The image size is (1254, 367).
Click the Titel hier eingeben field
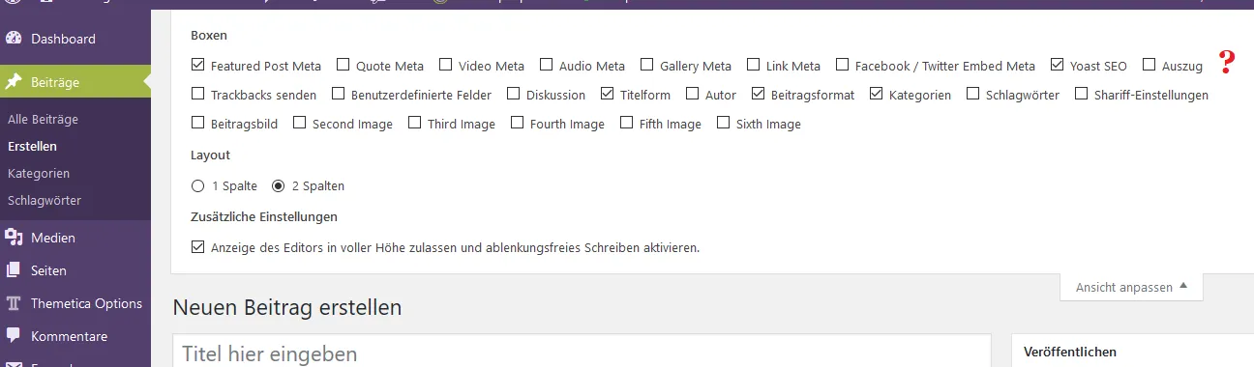582,353
